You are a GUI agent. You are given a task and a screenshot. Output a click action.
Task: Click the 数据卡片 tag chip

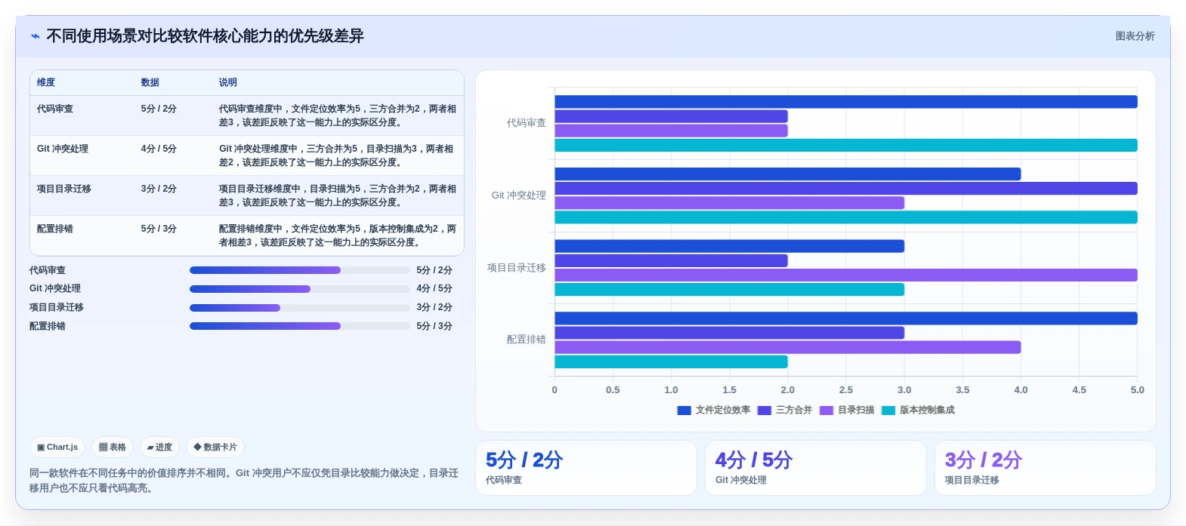(x=215, y=447)
